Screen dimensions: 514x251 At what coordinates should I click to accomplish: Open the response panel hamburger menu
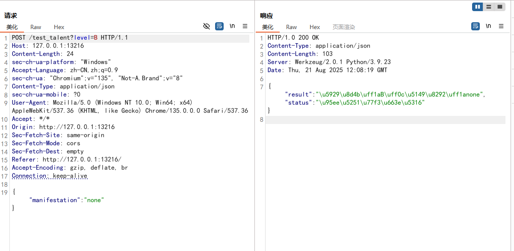coord(501,27)
